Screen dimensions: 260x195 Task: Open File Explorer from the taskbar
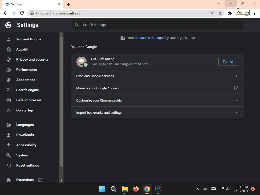click(124, 189)
